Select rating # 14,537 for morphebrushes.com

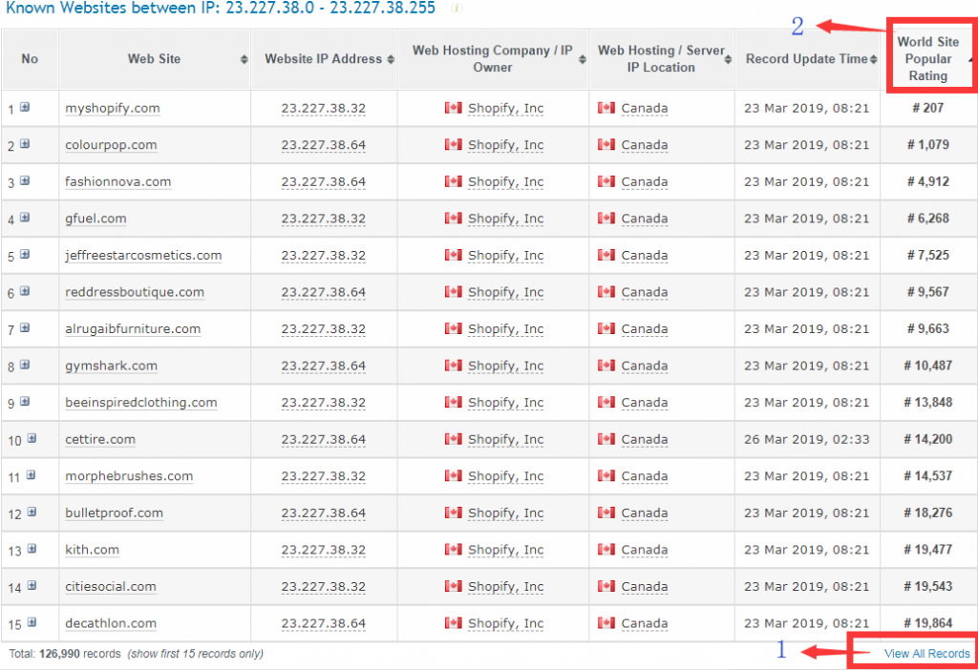click(x=928, y=475)
